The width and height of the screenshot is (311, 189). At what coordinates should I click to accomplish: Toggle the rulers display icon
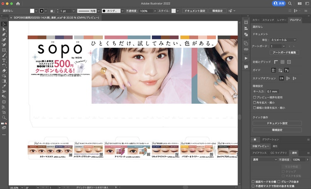pos(276,62)
